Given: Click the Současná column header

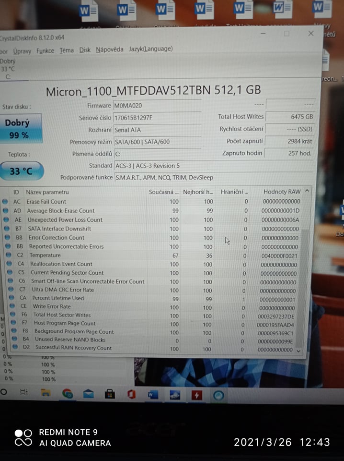Looking at the screenshot, I should tap(163, 192).
